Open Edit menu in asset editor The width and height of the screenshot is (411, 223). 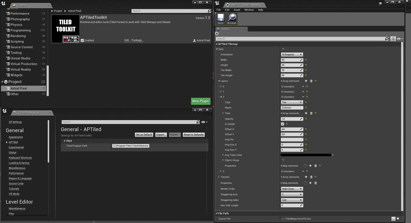click(227, 10)
